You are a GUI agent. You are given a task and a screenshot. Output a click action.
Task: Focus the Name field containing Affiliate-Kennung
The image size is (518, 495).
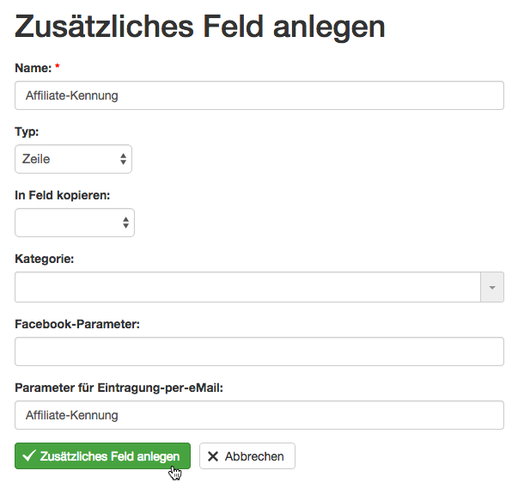[x=259, y=95]
